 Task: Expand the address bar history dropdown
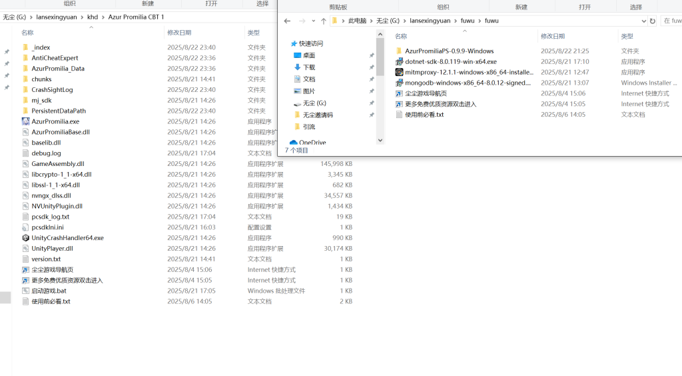coord(644,21)
